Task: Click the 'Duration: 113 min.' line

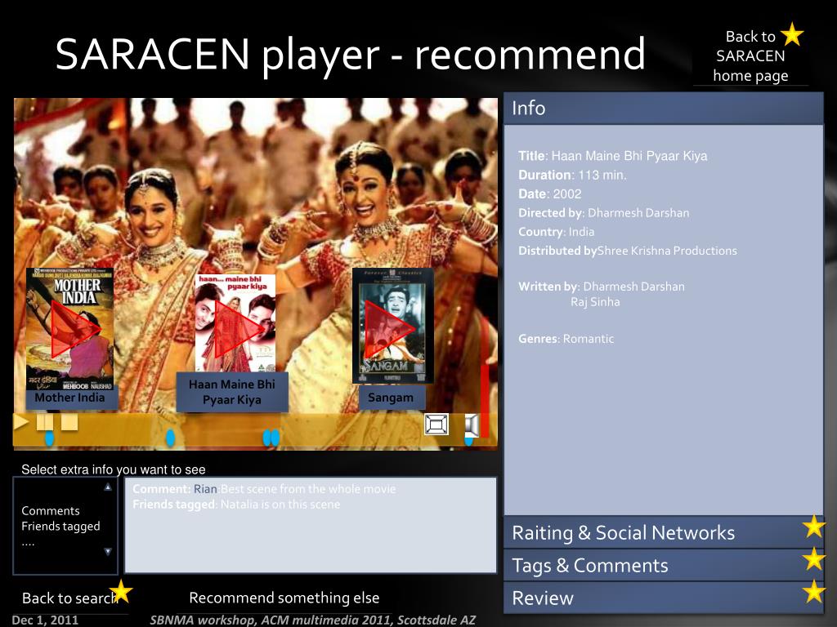Action: [x=572, y=175]
